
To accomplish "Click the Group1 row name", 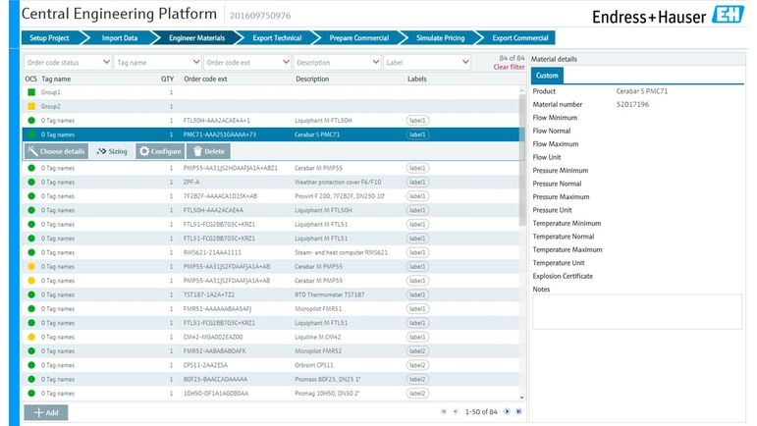I will (51, 92).
